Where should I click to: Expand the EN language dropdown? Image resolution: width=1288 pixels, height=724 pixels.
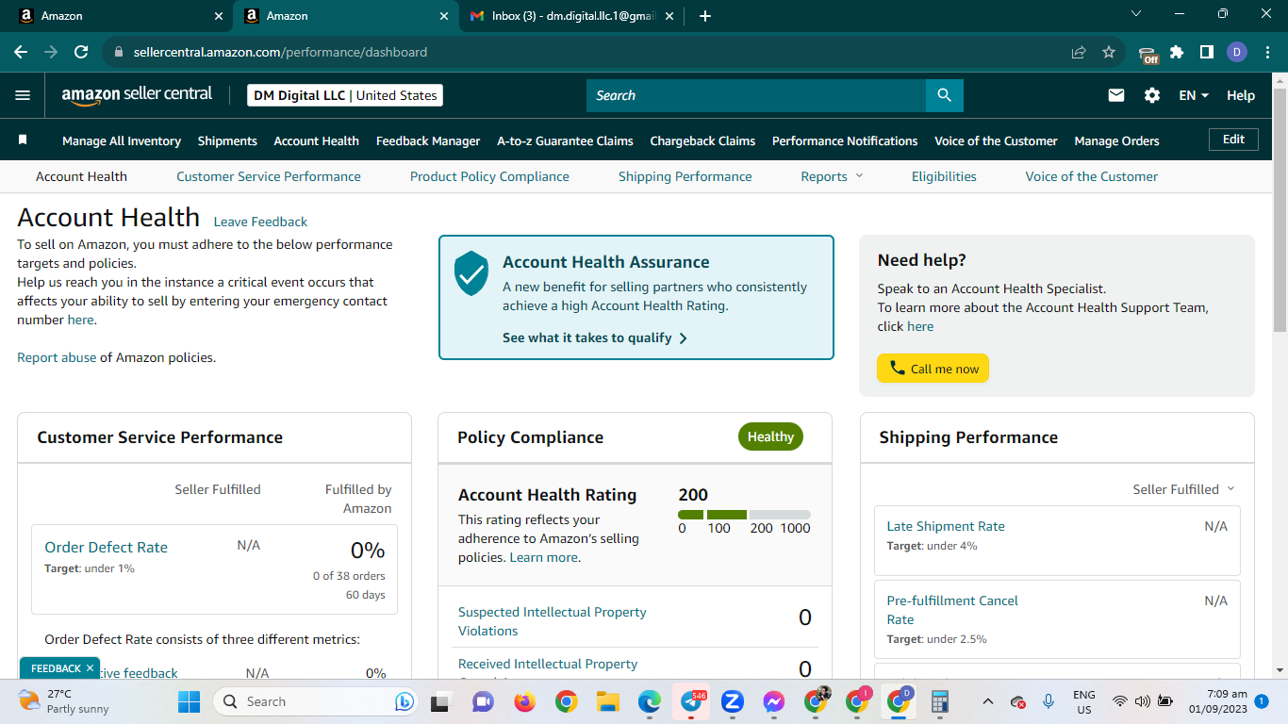click(x=1194, y=95)
